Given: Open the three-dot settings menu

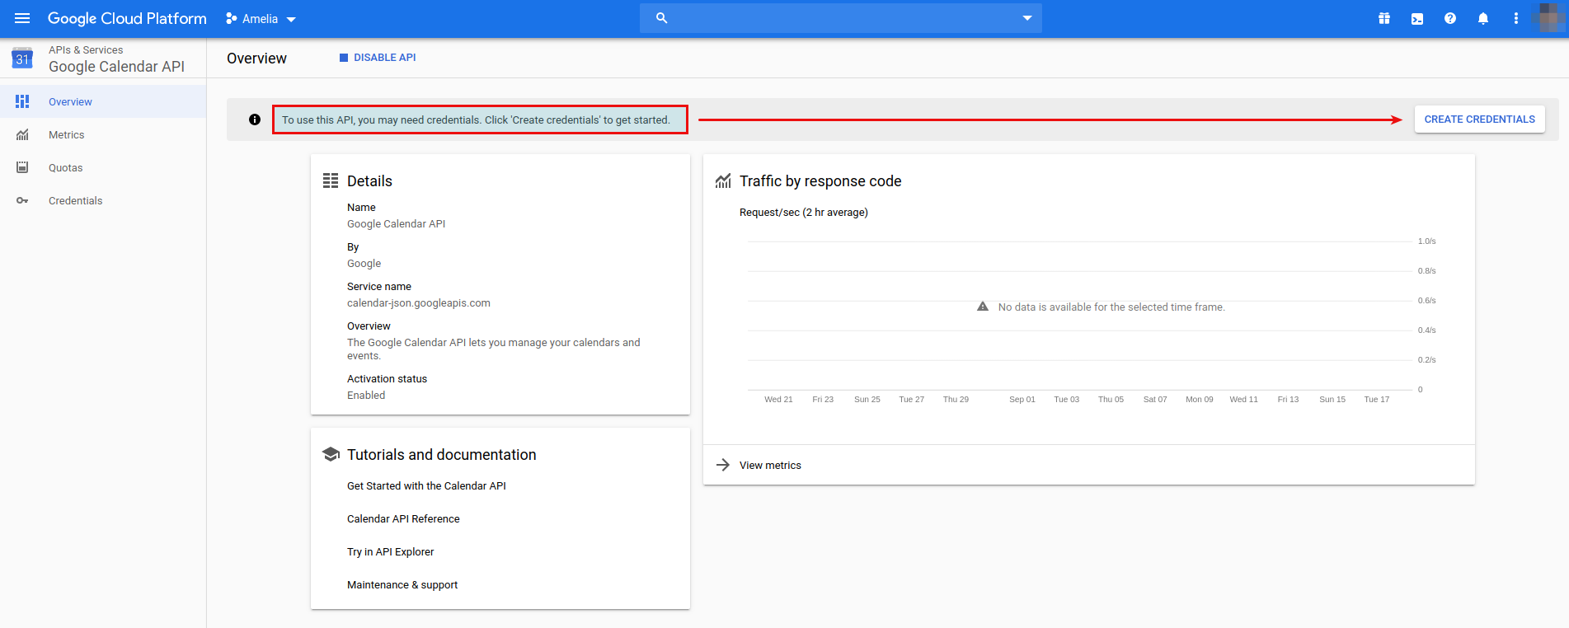Looking at the screenshot, I should coord(1516,18).
